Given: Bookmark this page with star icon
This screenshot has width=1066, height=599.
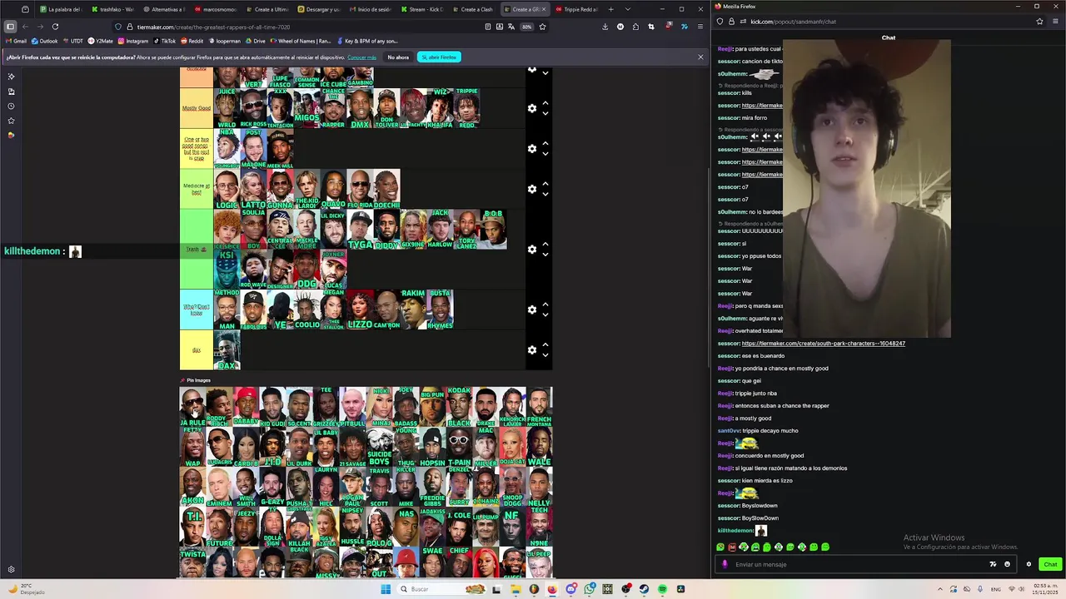Looking at the screenshot, I should tap(542, 27).
